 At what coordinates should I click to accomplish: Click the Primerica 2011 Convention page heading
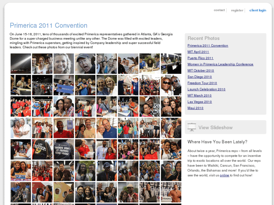[49, 26]
